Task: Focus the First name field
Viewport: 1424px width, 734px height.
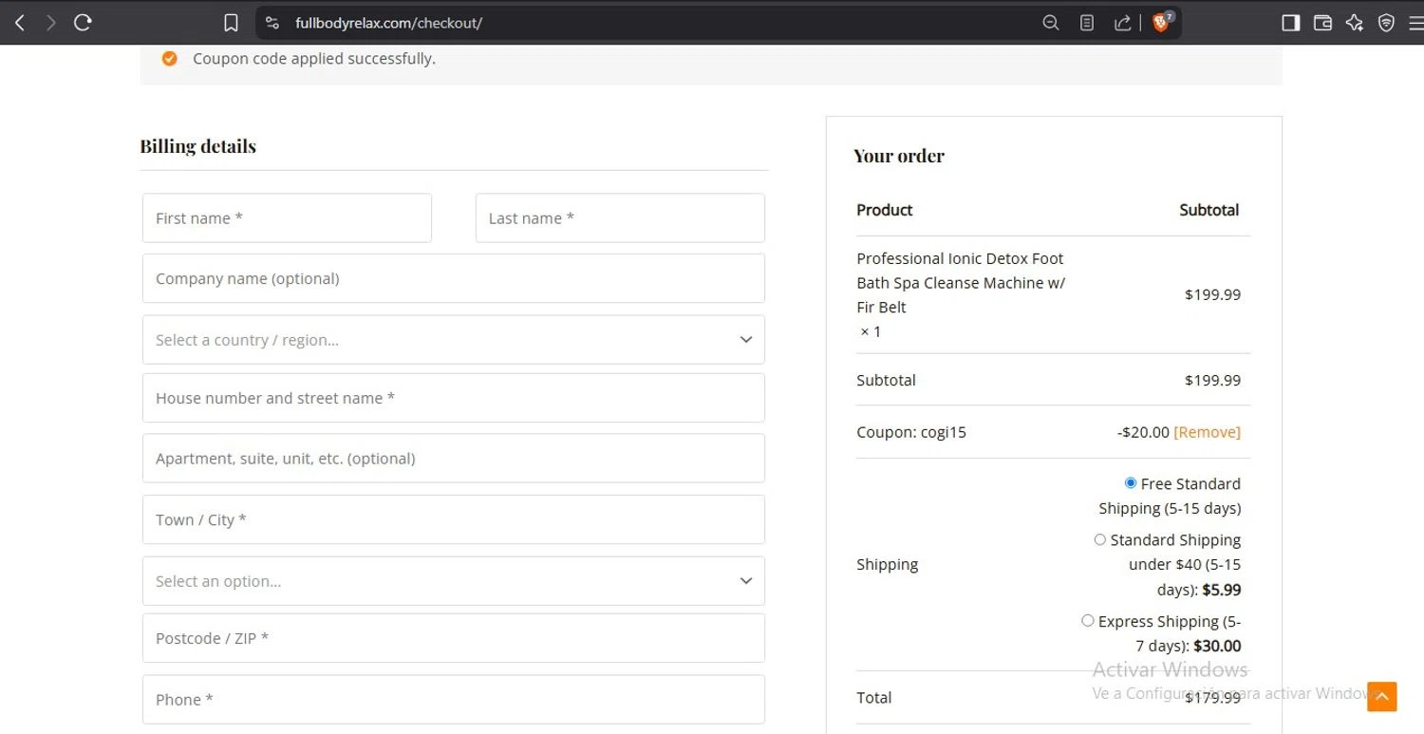Action: pyautogui.click(x=287, y=218)
